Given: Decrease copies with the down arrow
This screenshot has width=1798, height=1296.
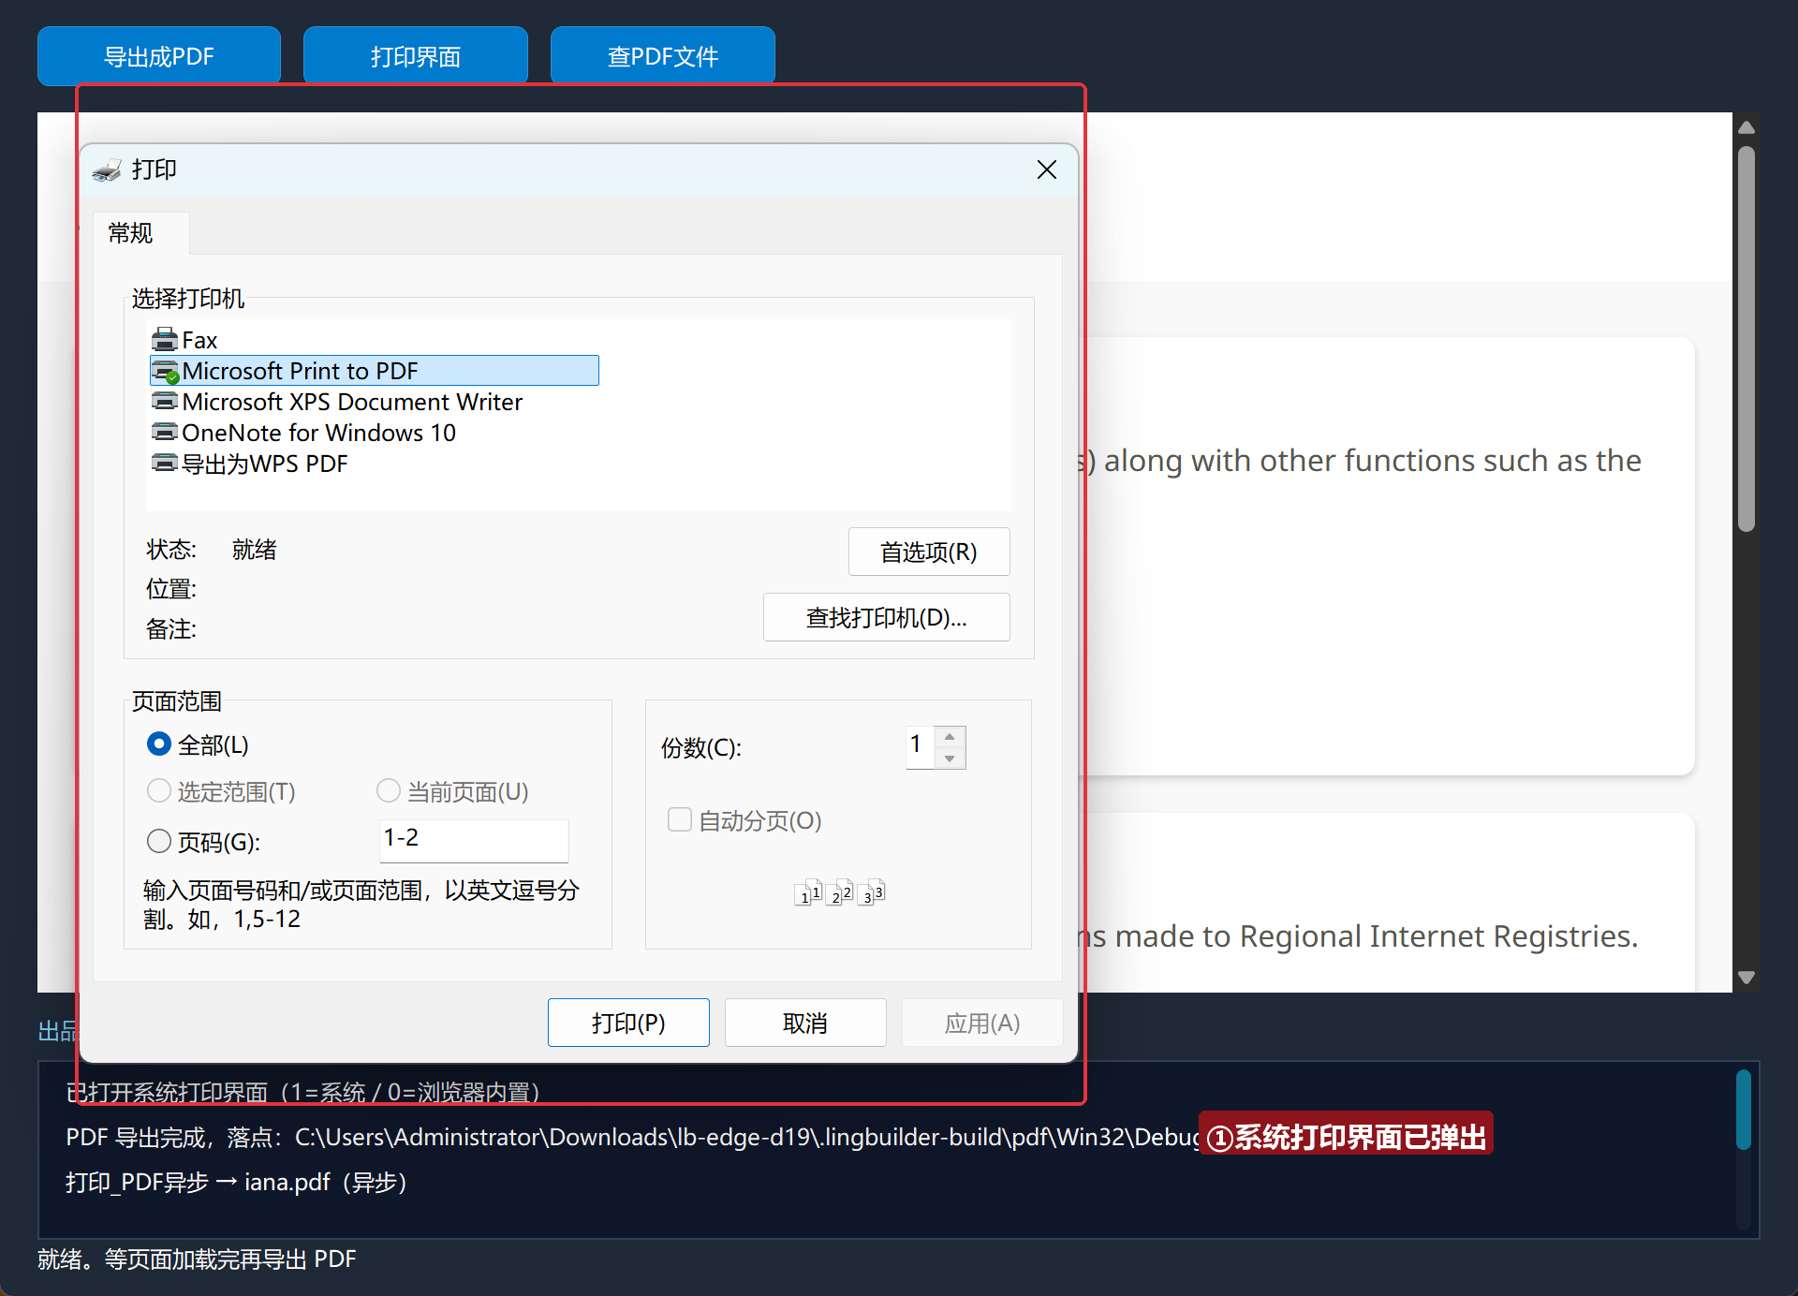Looking at the screenshot, I should (x=950, y=758).
